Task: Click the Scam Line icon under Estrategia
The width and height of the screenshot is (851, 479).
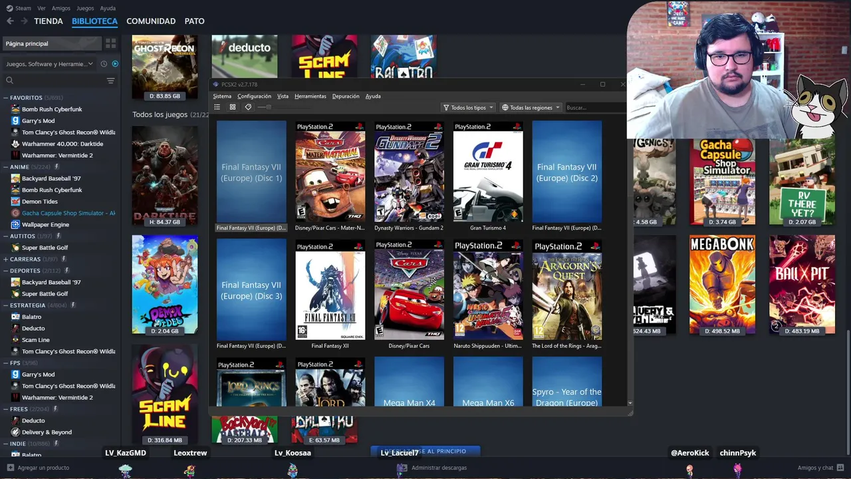Action: tap(15, 340)
